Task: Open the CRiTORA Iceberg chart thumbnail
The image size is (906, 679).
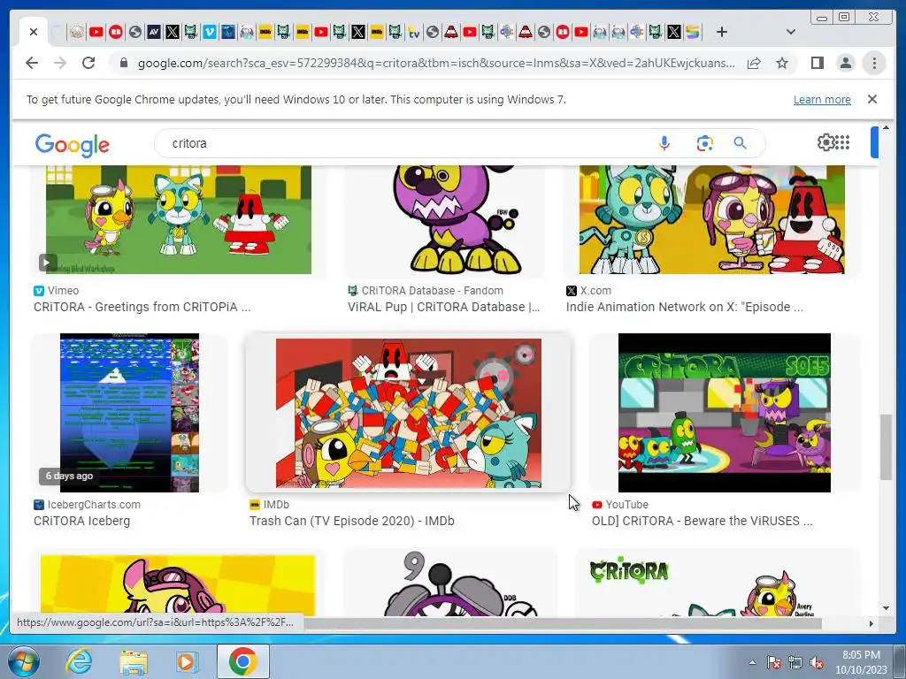Action: tap(129, 413)
